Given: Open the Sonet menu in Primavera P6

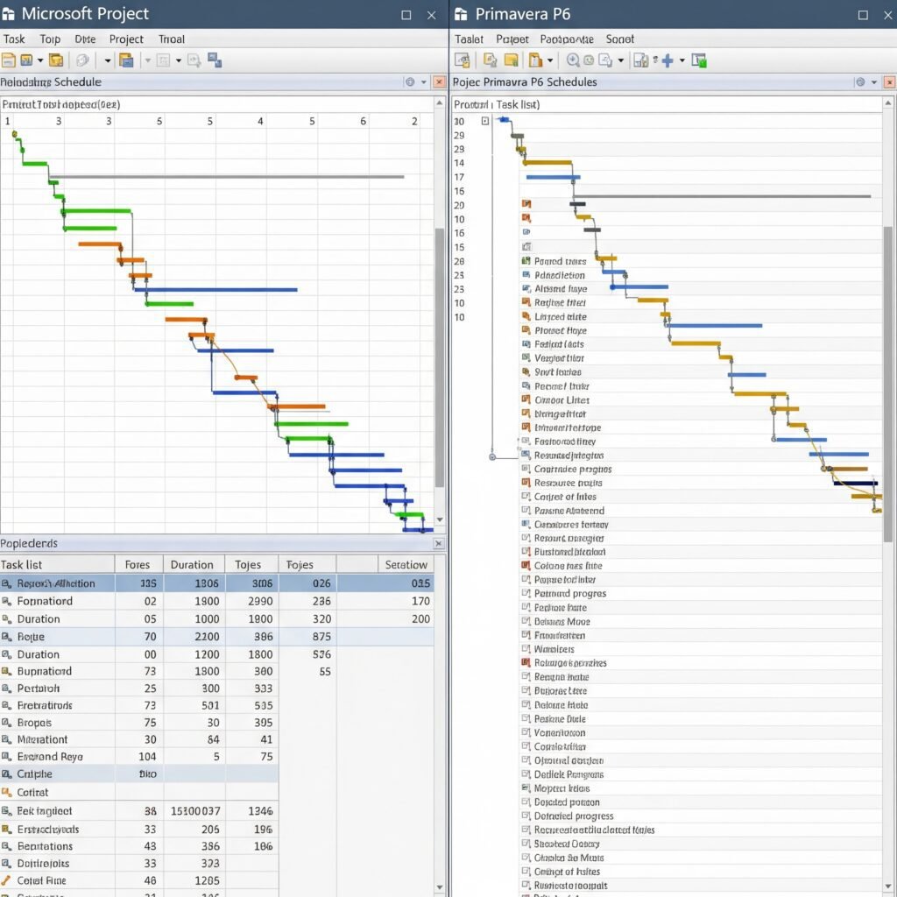Looking at the screenshot, I should click(x=619, y=39).
